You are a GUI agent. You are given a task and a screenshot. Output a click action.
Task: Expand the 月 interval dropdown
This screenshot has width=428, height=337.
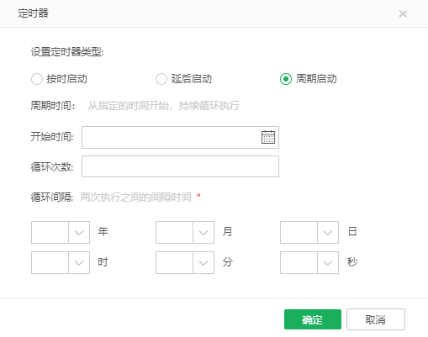click(x=203, y=232)
